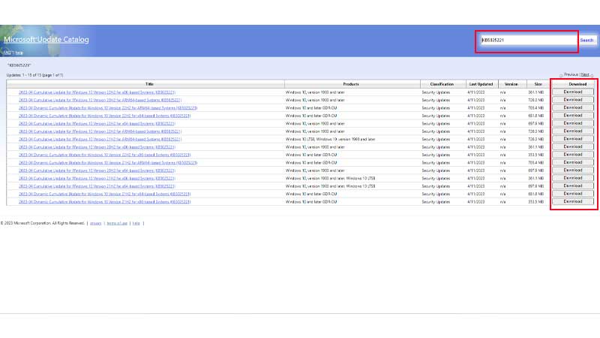600x338 pixels.
Task: Download the Cumulative Update 20H2 ARM64 row
Action: (x=573, y=100)
